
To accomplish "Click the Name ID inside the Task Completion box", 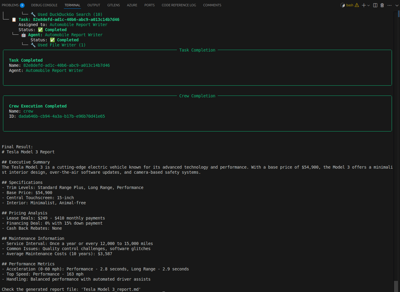I will 67,65.
